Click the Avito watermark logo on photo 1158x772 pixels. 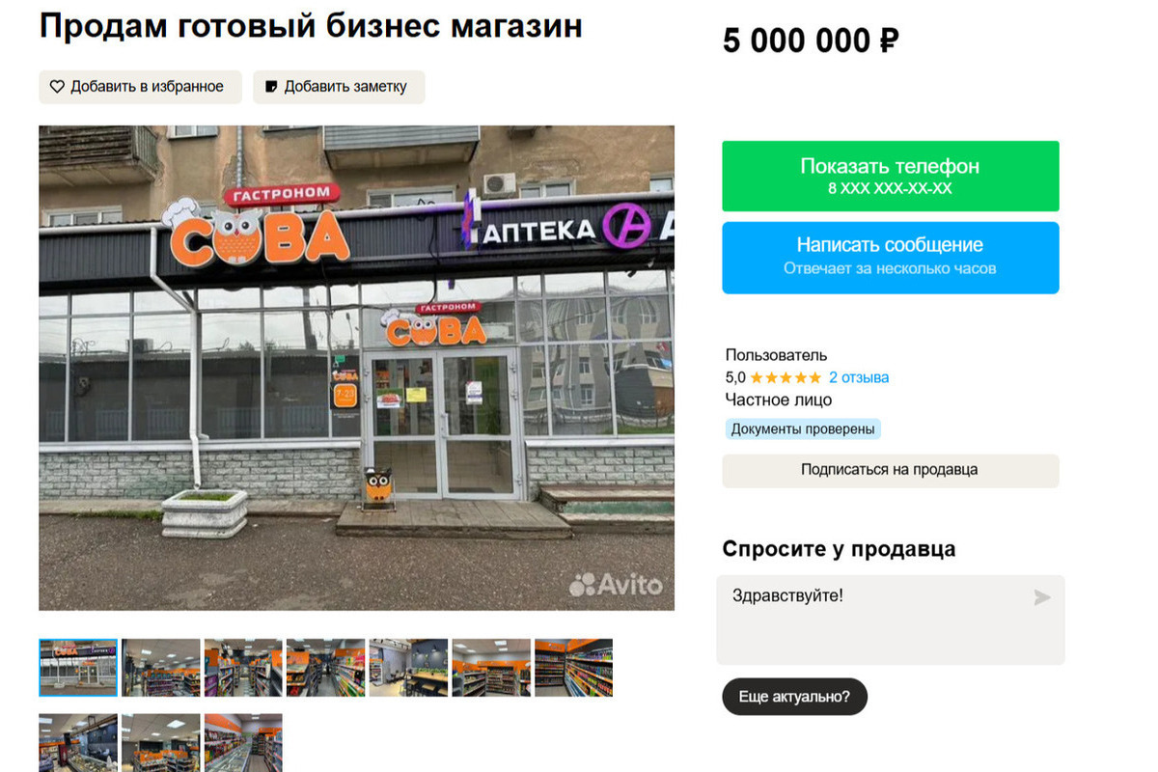(x=616, y=584)
